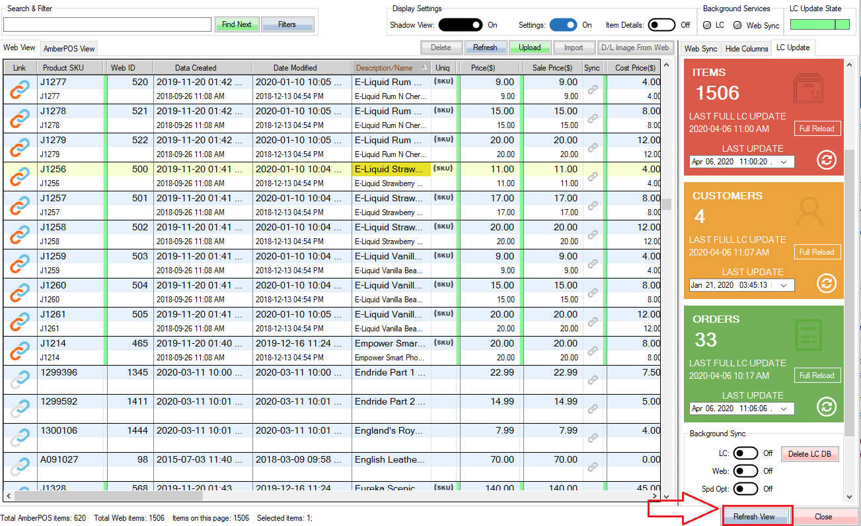Image resolution: width=861 pixels, height=526 pixels.
Task: Click the Find Next button
Action: tap(237, 24)
